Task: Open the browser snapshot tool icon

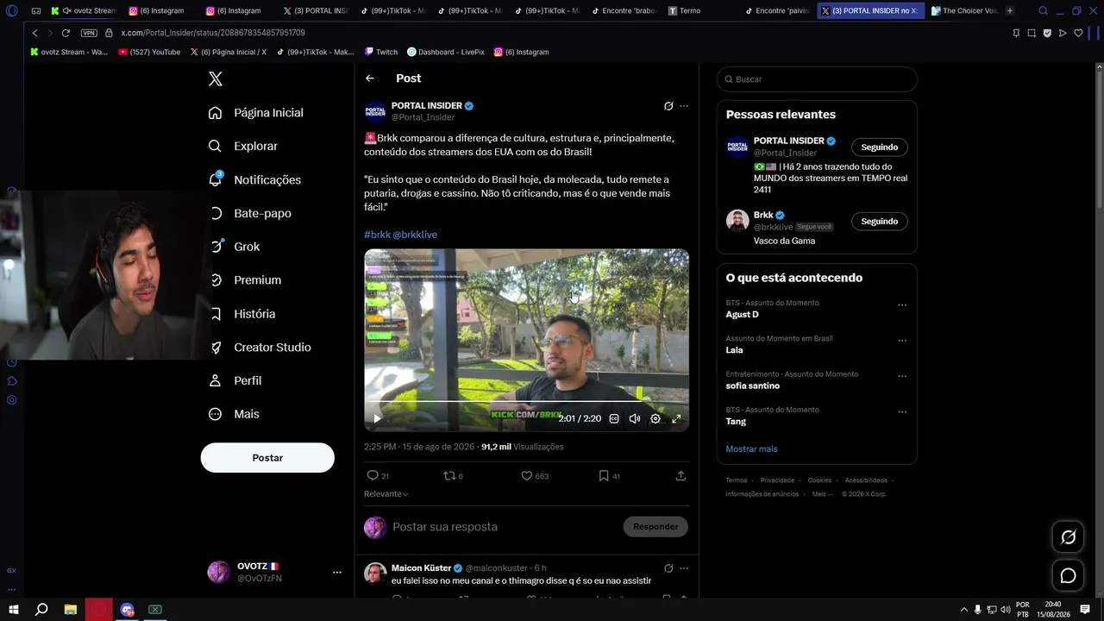Action: pos(1032,33)
